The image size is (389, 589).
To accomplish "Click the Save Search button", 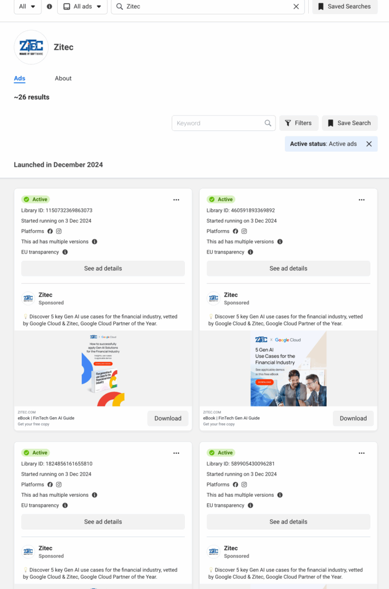I will click(x=350, y=123).
